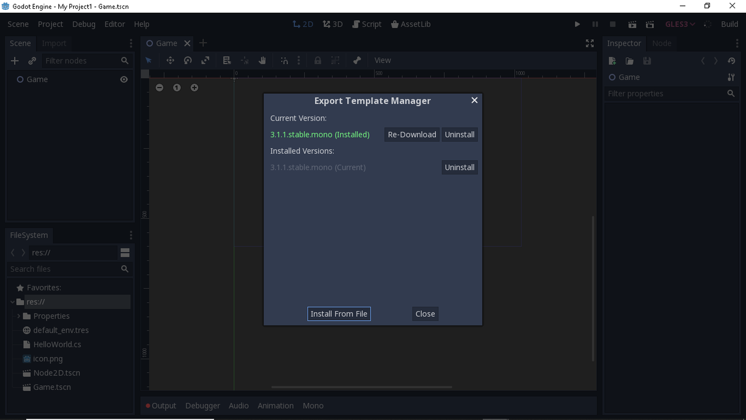Open the Project menu
The height and width of the screenshot is (420, 746).
click(x=50, y=24)
